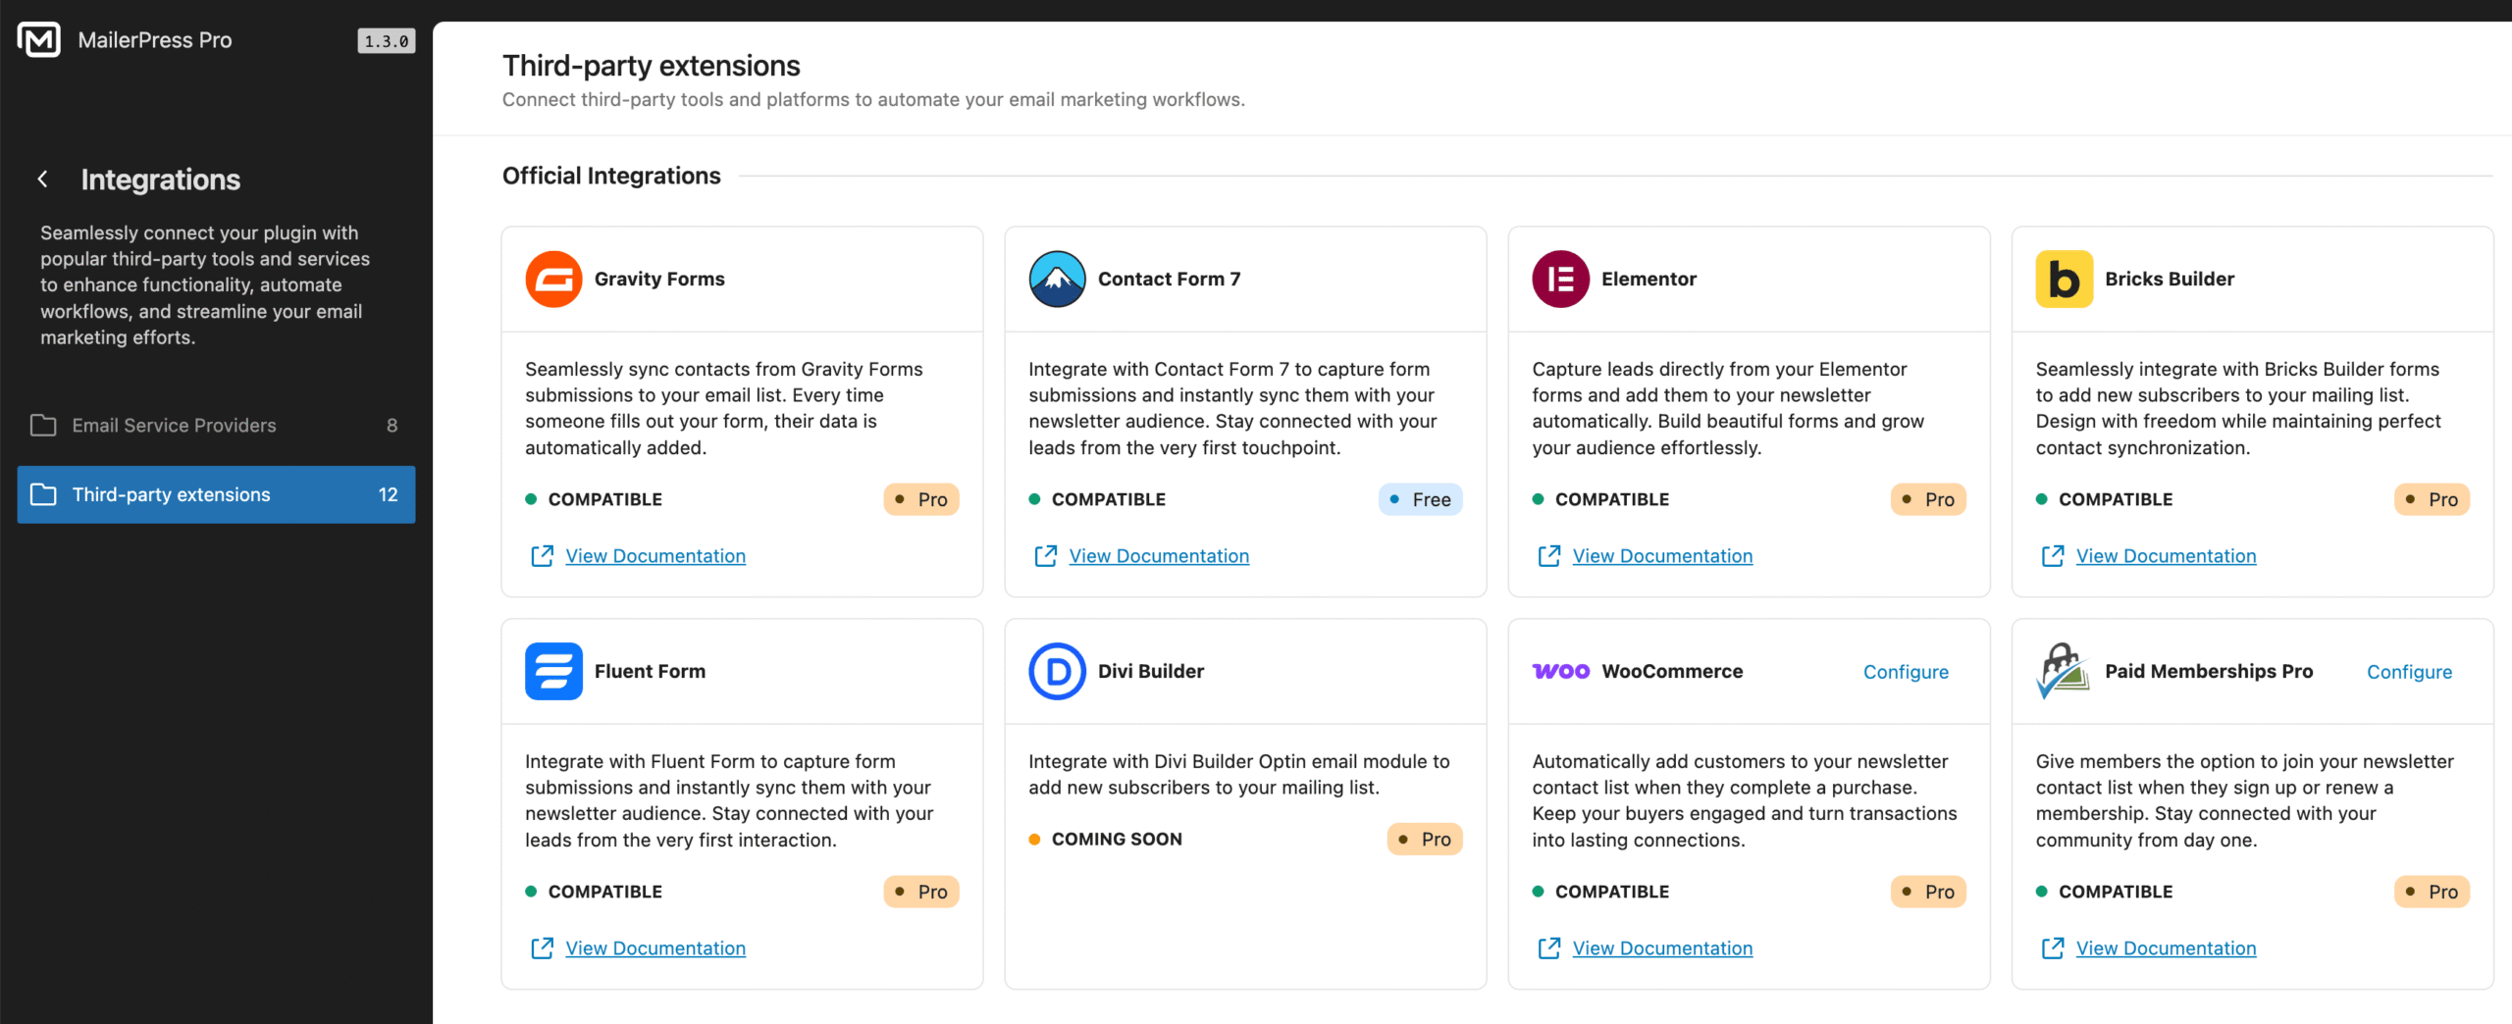View Documentation for Gravity Forms
Screen dimensions: 2512x1024
tap(654, 556)
